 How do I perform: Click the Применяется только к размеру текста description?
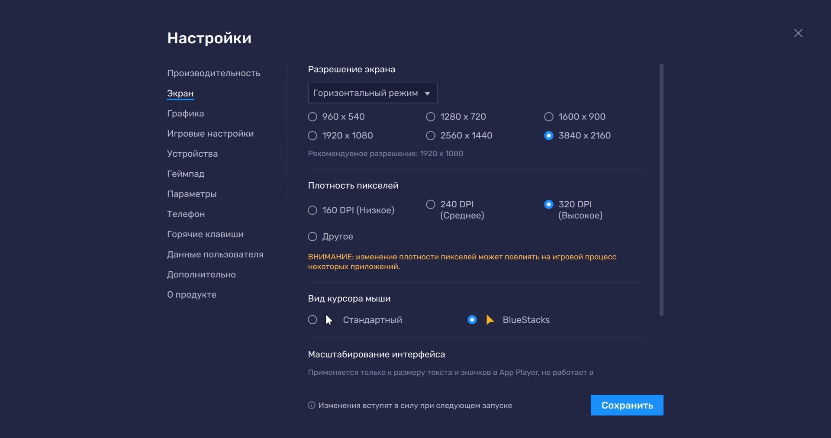tap(451, 372)
